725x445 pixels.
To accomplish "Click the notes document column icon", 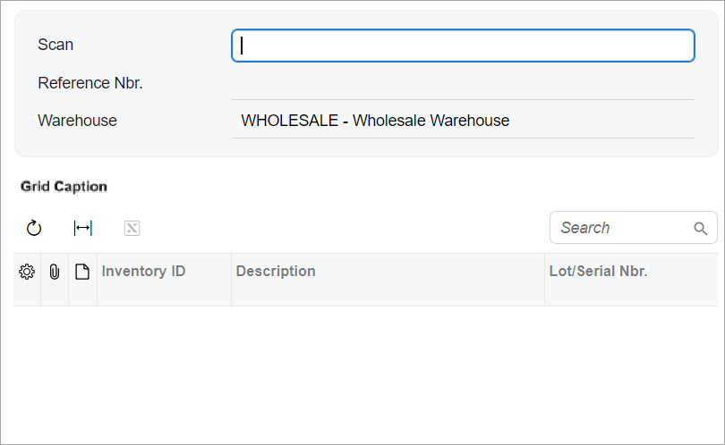I will [82, 272].
